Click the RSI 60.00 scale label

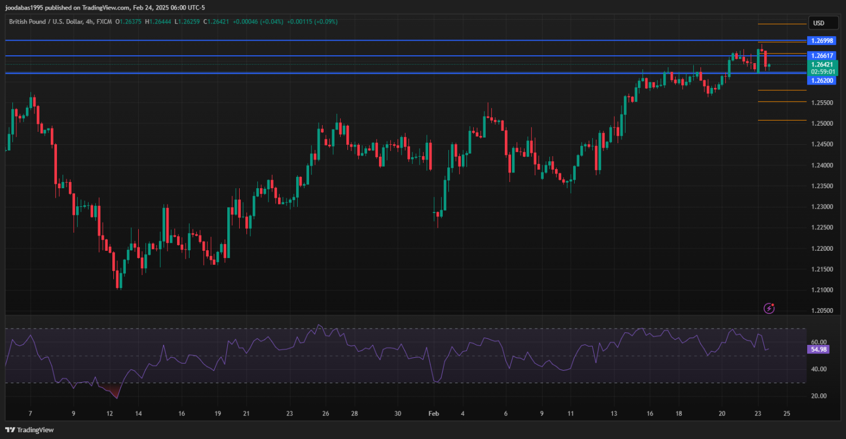tap(818, 342)
